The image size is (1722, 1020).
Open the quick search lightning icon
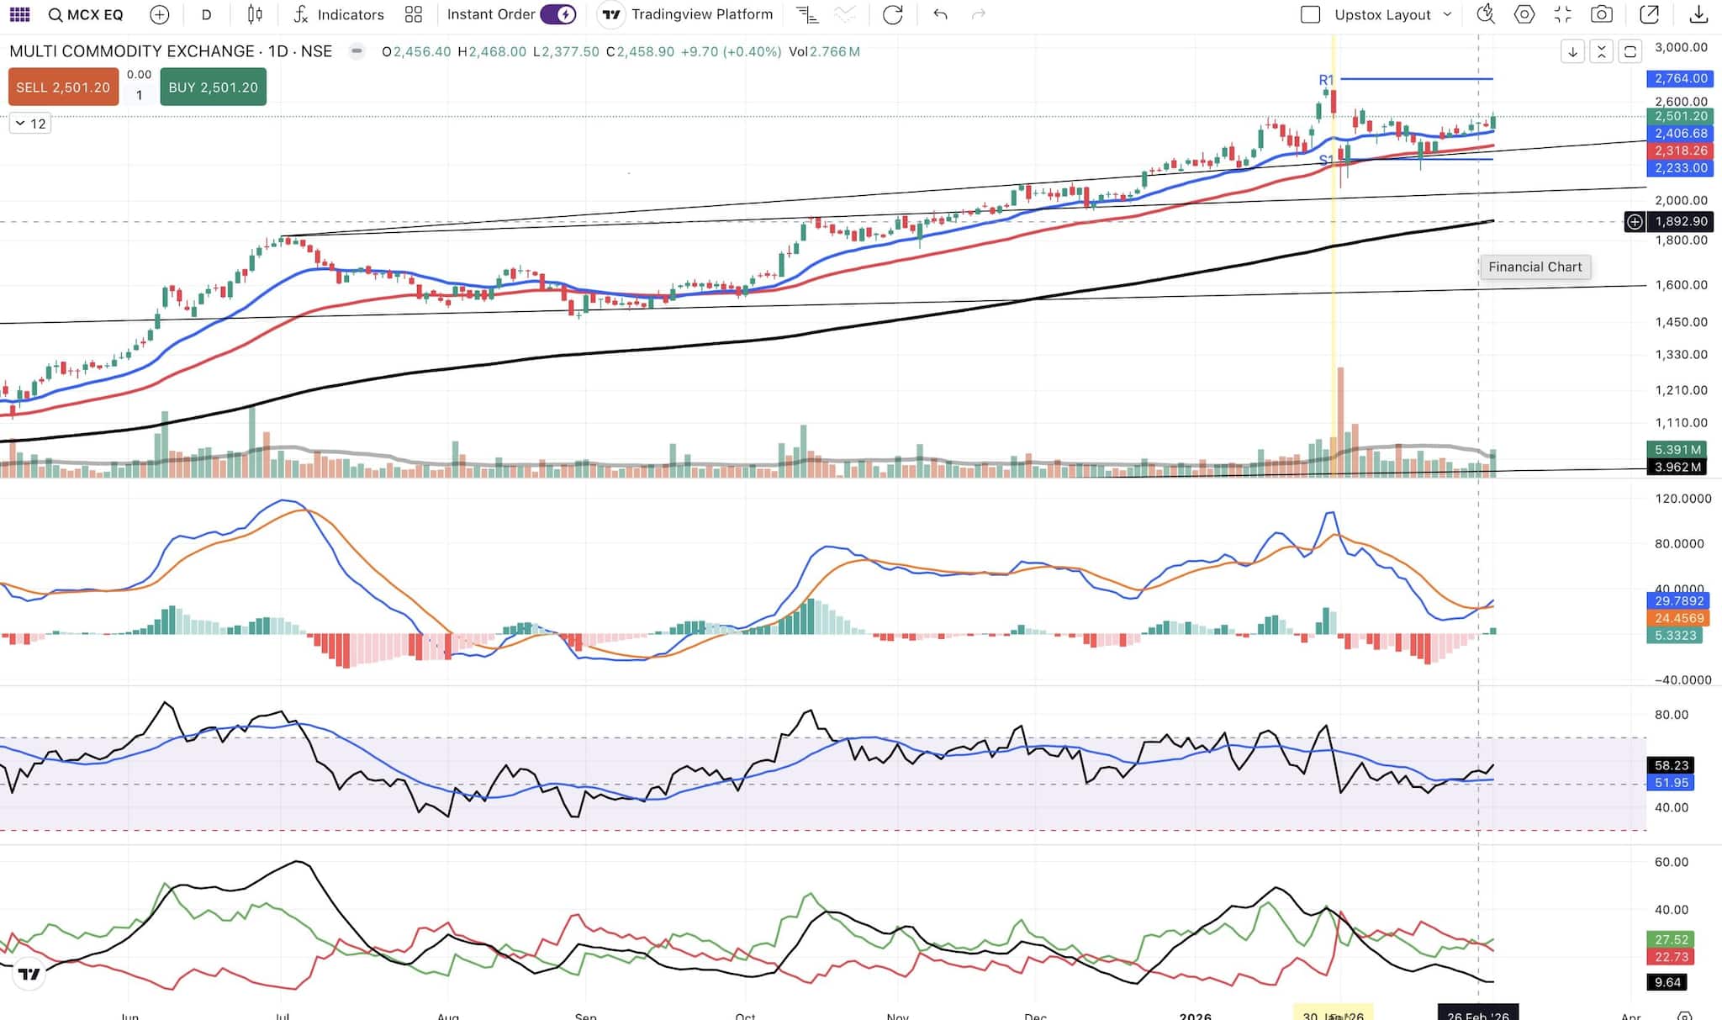[x=1486, y=14]
